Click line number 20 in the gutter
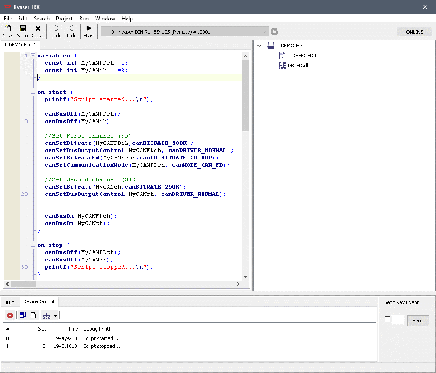Image resolution: width=436 pixels, height=373 pixels. tap(25, 194)
